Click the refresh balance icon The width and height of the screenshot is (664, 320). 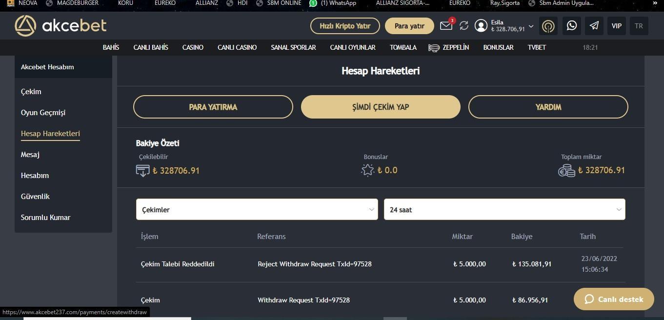point(464,26)
